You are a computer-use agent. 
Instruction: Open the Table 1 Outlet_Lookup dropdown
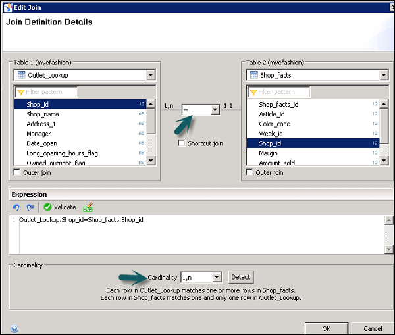click(x=151, y=76)
